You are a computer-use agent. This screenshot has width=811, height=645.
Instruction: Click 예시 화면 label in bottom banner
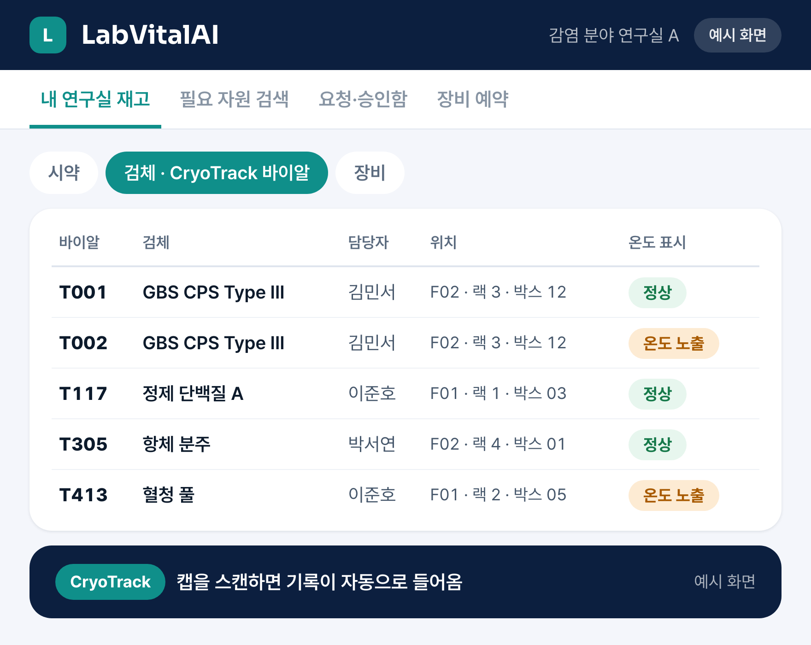click(x=724, y=581)
